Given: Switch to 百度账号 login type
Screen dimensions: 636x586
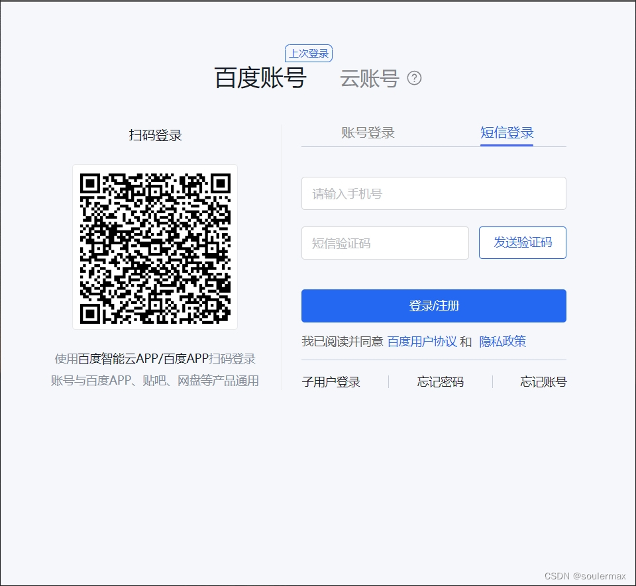Looking at the screenshot, I should coord(260,78).
